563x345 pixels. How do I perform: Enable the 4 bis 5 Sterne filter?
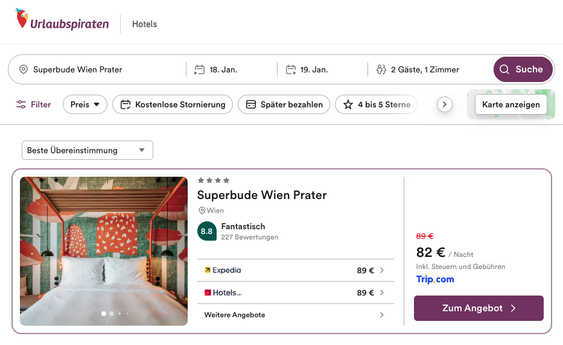point(377,104)
